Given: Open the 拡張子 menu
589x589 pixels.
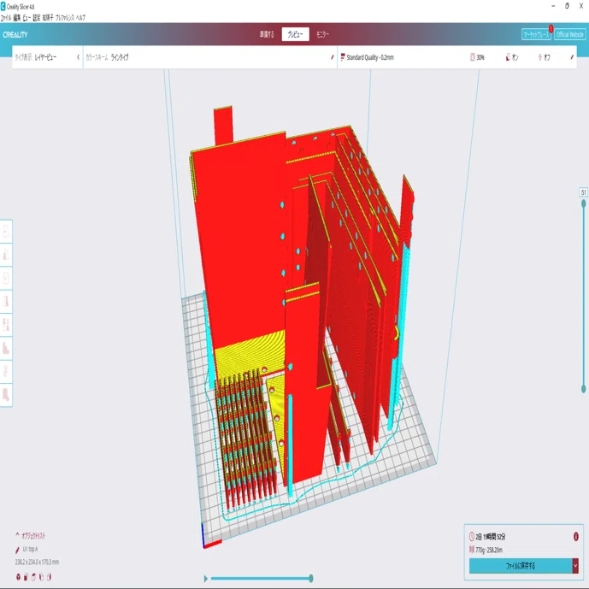Looking at the screenshot, I should click(48, 18).
